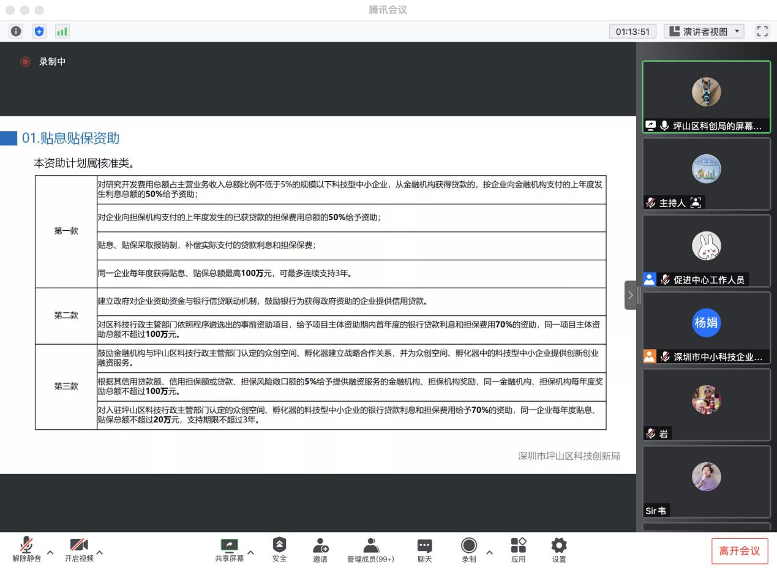The width and height of the screenshot is (777, 570).
Task: Turn on the camera (开启视频)
Action: tap(79, 550)
